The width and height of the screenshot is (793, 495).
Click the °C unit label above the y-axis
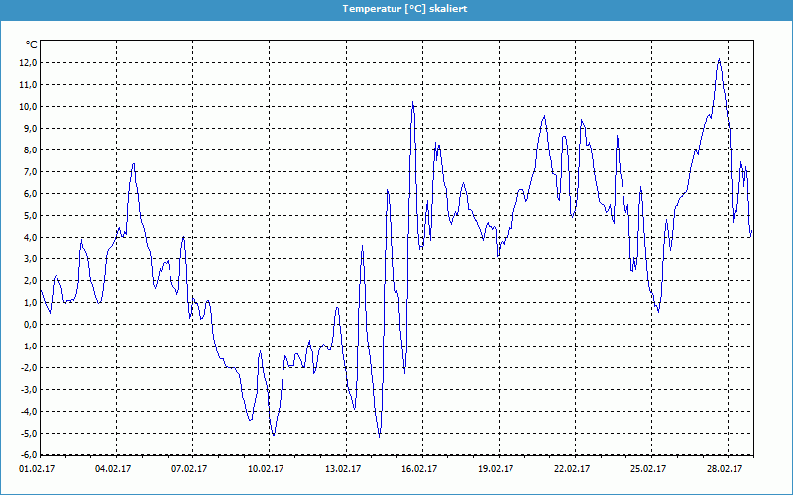(x=31, y=44)
